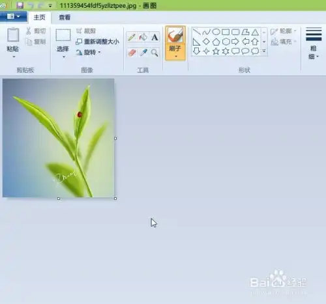Image resolution: width=326 pixels, height=304 pixels.
Task: Switch to the 主页 Home tab
Action: 40,18
